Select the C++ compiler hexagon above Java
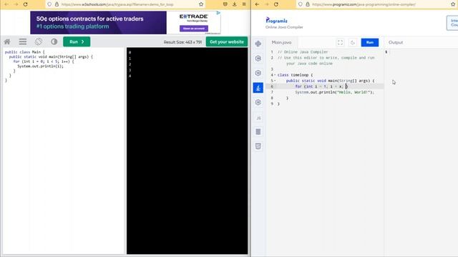Image resolution: width=458 pixels, height=257 pixels. click(x=258, y=73)
